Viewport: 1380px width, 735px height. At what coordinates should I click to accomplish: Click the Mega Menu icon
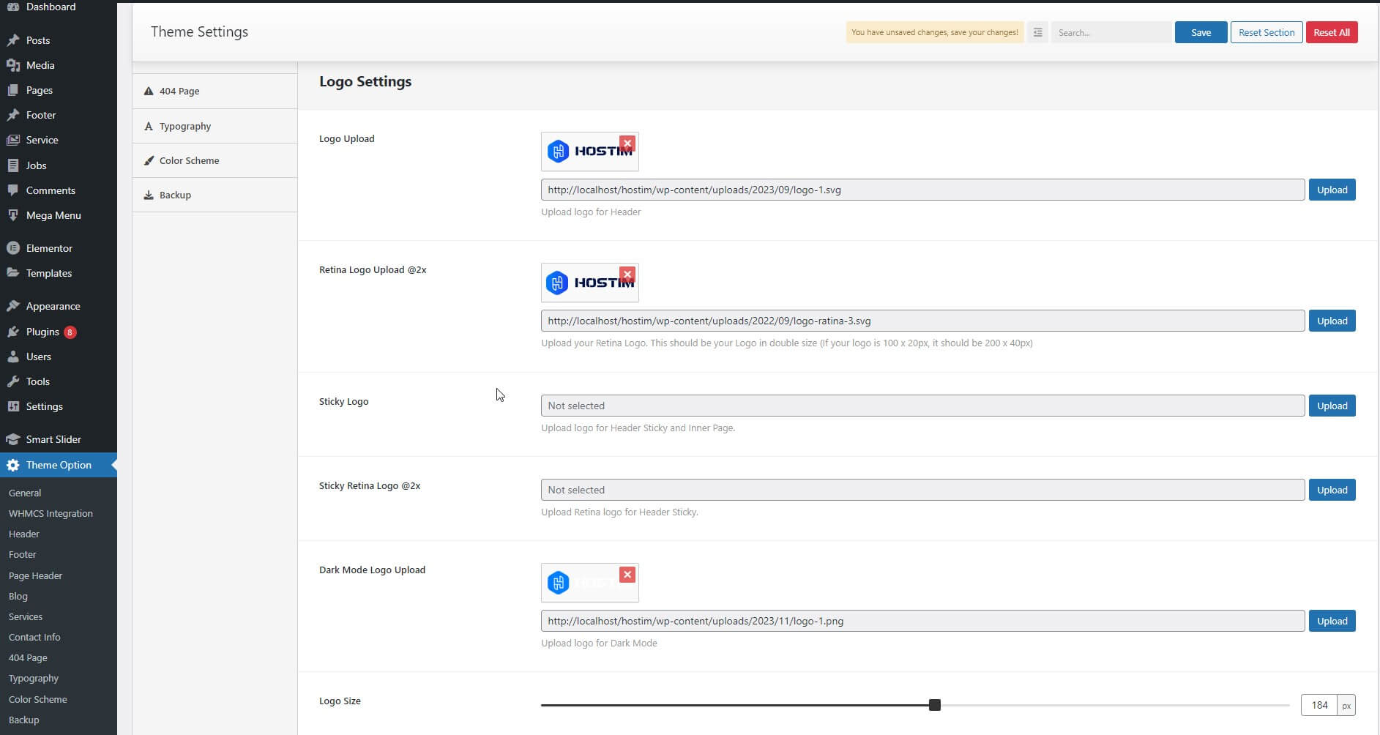pos(13,215)
